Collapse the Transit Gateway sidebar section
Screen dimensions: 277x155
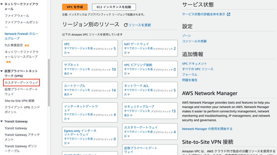tap(2, 121)
